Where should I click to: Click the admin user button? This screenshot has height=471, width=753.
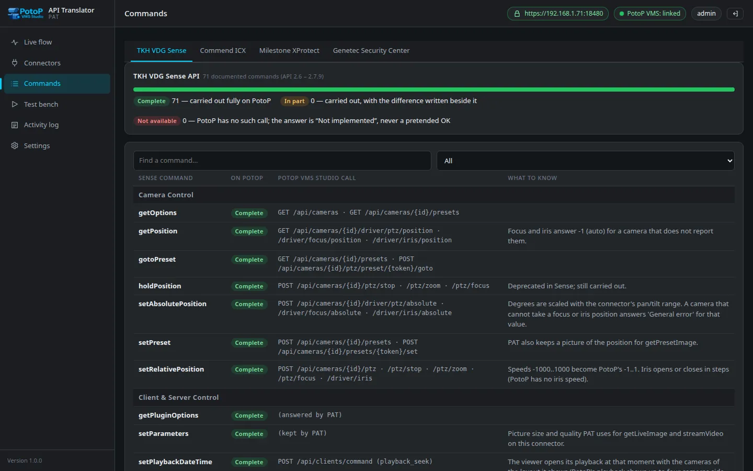click(706, 14)
